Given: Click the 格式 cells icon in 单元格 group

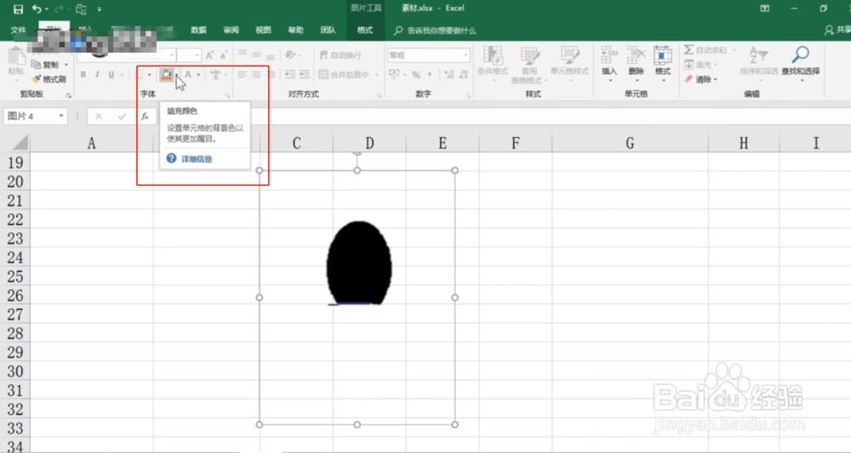Looking at the screenshot, I should click(663, 56).
